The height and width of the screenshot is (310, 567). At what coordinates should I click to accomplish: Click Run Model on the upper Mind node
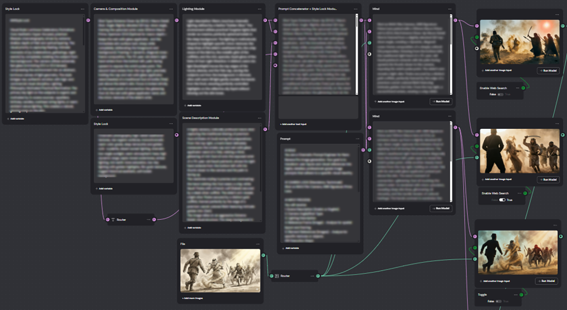coord(441,101)
